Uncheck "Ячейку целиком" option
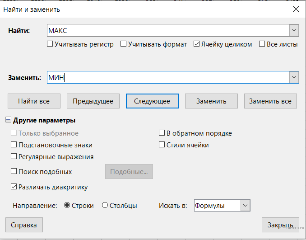The width and height of the screenshot is (306, 240). point(197,44)
